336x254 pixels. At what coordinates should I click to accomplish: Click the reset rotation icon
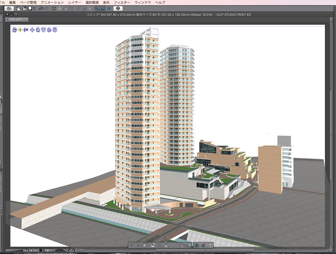point(78,250)
